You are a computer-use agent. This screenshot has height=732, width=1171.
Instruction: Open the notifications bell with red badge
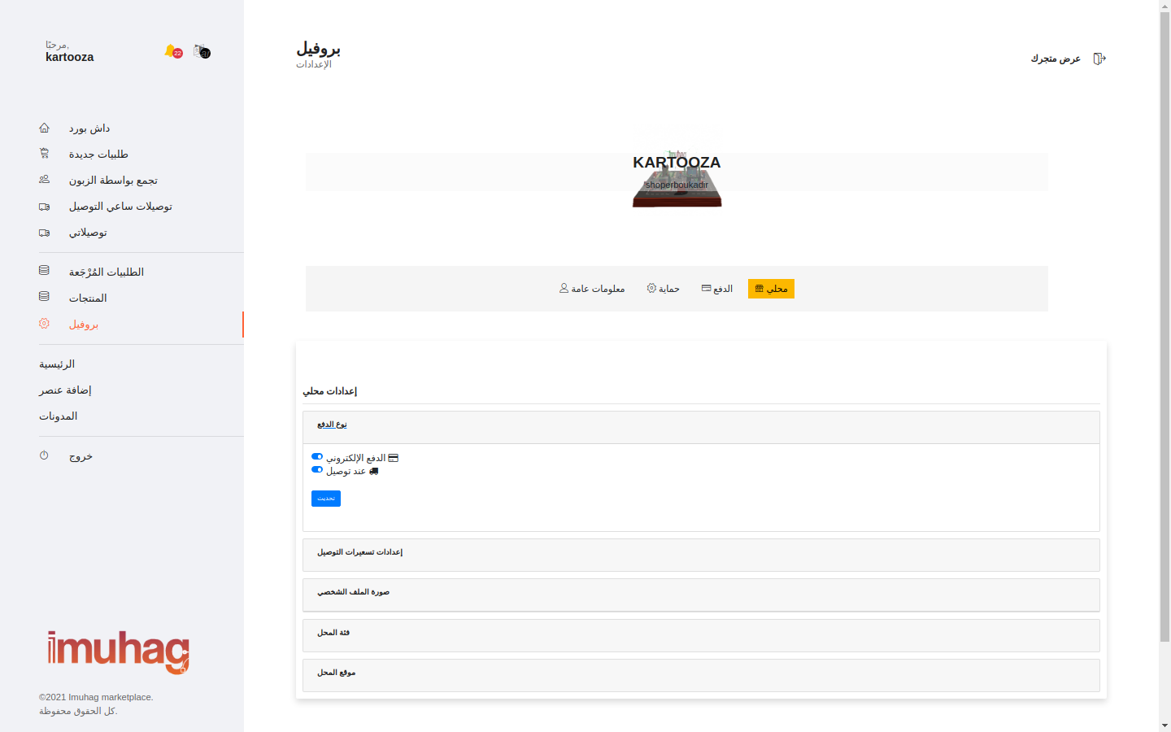[x=172, y=51]
